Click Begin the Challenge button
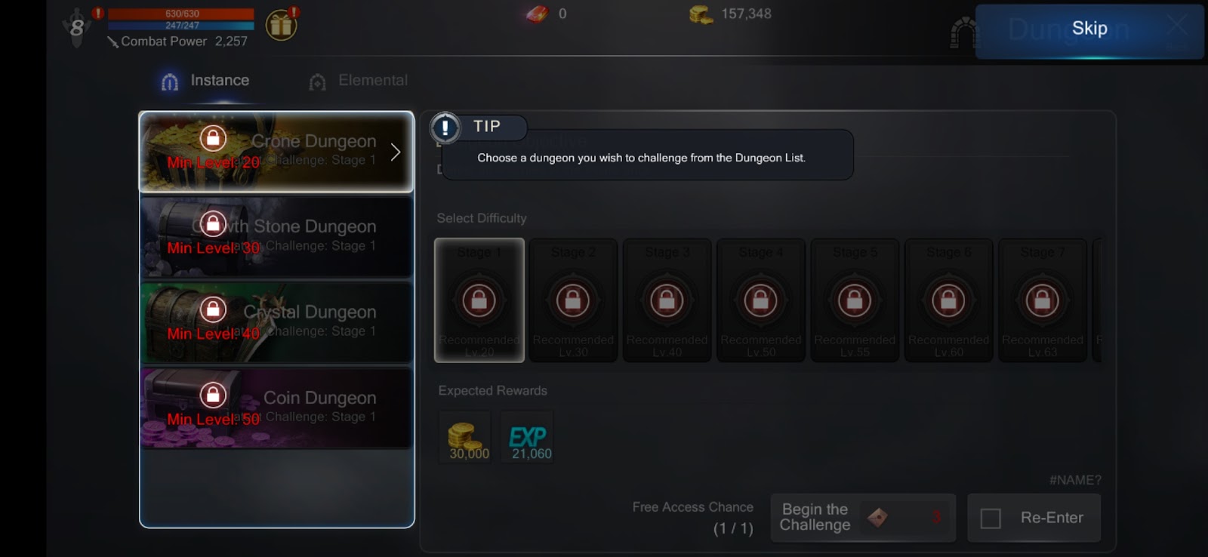Screen dimensions: 1208x557 tap(863, 518)
